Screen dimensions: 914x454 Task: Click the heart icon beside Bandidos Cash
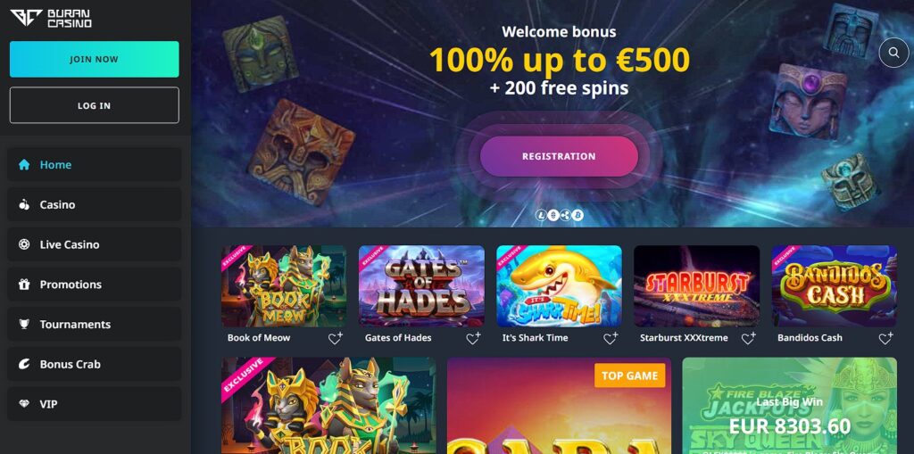pos(885,338)
